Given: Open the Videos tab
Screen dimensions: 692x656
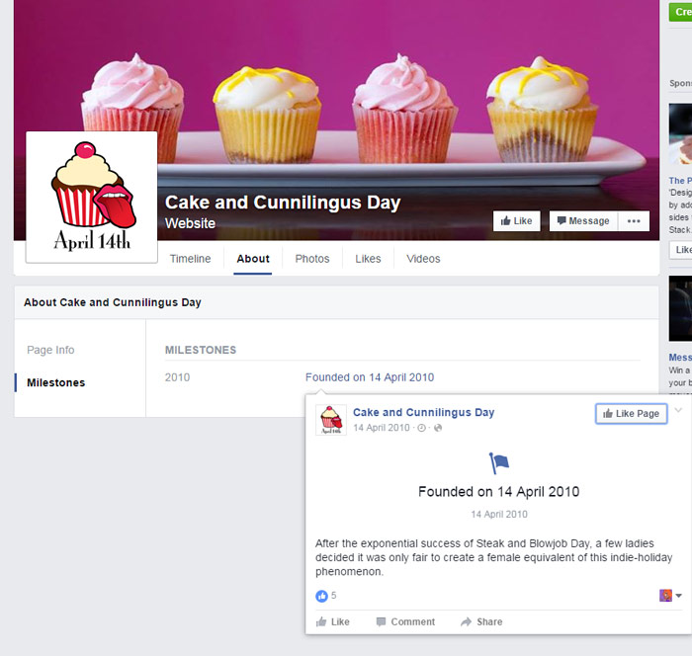Looking at the screenshot, I should [423, 259].
